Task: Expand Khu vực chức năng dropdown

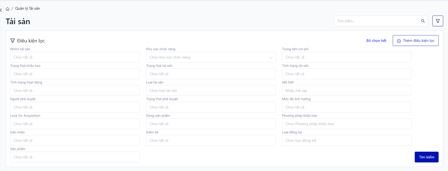Action: (210, 57)
